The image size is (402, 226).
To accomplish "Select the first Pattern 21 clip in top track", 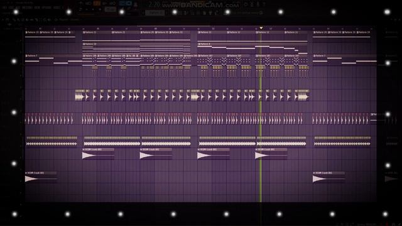I will [x=97, y=36].
